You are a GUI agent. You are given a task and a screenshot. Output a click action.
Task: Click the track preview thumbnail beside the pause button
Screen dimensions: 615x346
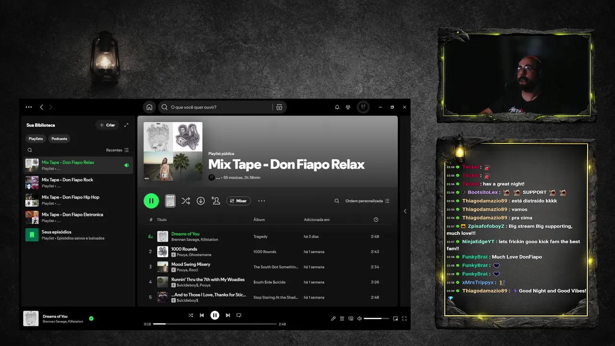click(170, 201)
